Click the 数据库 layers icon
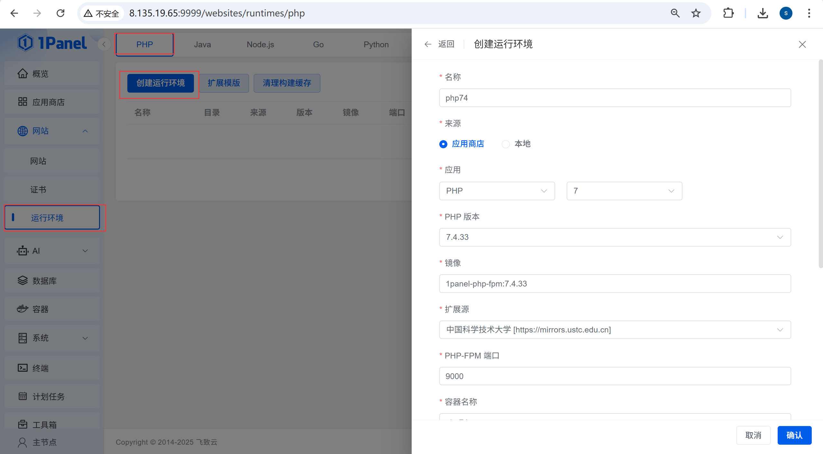Image resolution: width=823 pixels, height=454 pixels. point(23,280)
